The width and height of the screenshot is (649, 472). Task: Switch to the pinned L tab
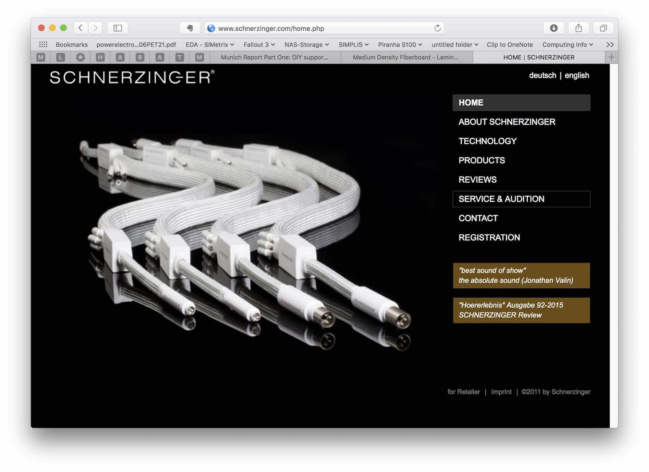point(61,57)
